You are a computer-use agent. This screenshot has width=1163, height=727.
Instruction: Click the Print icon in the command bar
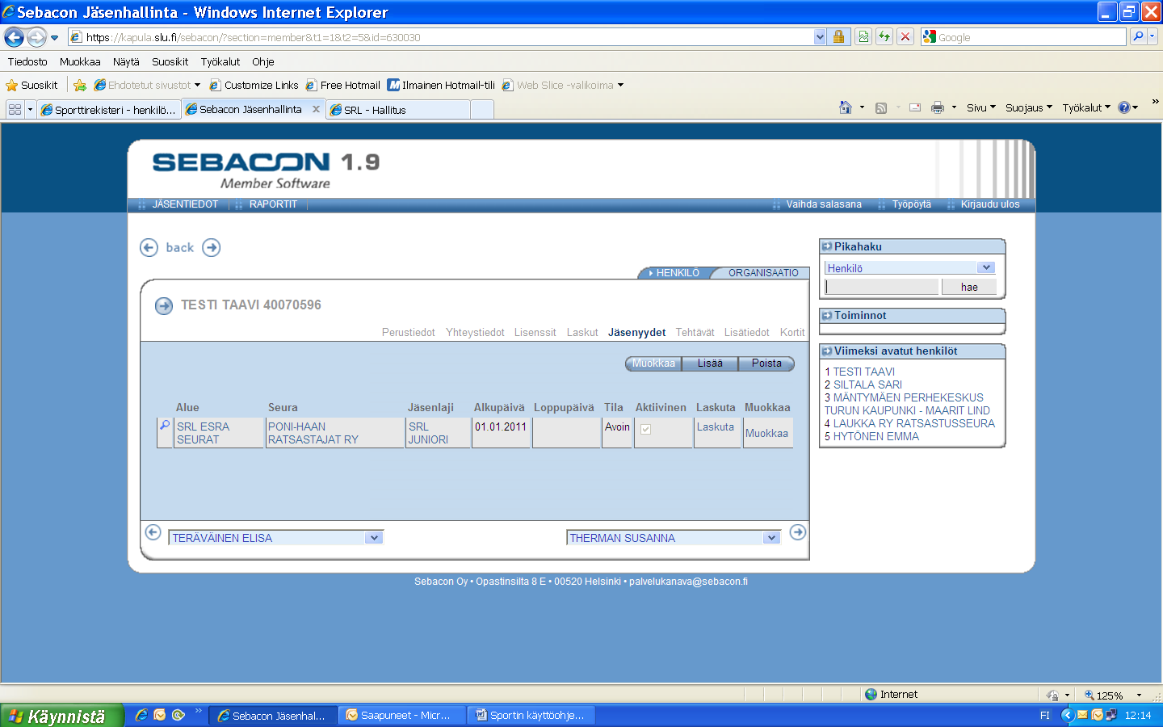938,107
